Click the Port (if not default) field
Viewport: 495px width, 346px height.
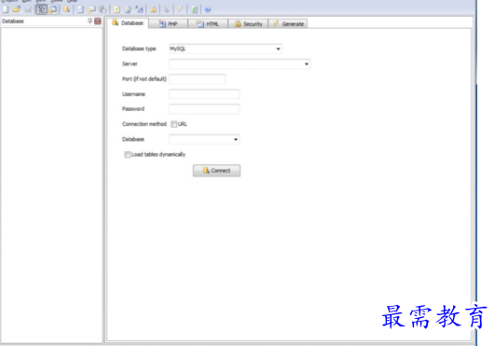[198, 79]
